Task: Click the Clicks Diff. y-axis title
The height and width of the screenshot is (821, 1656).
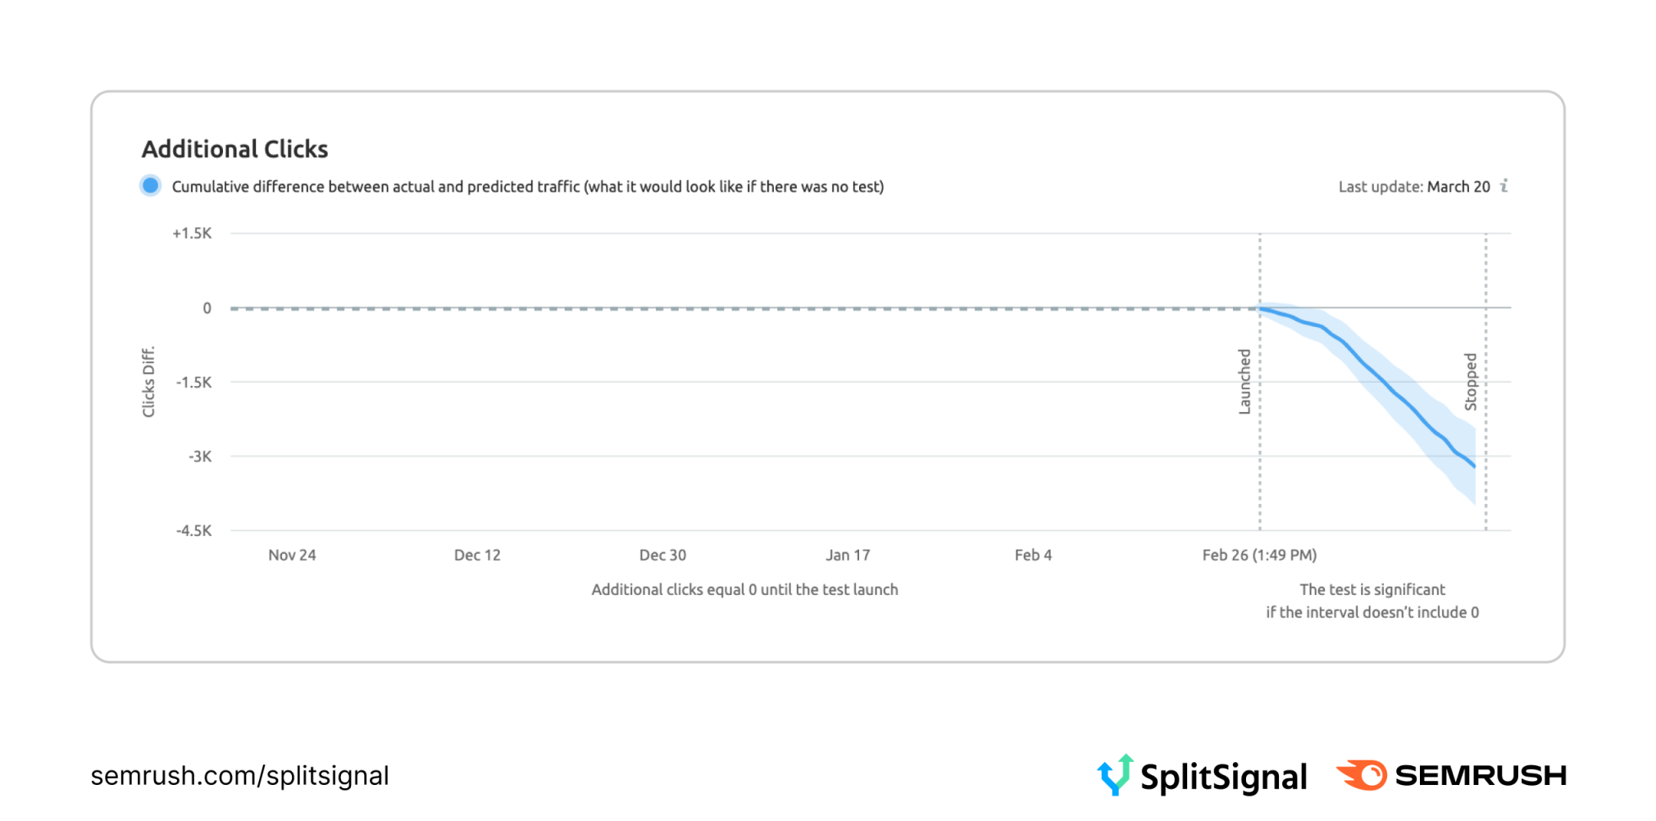Action: tap(148, 381)
